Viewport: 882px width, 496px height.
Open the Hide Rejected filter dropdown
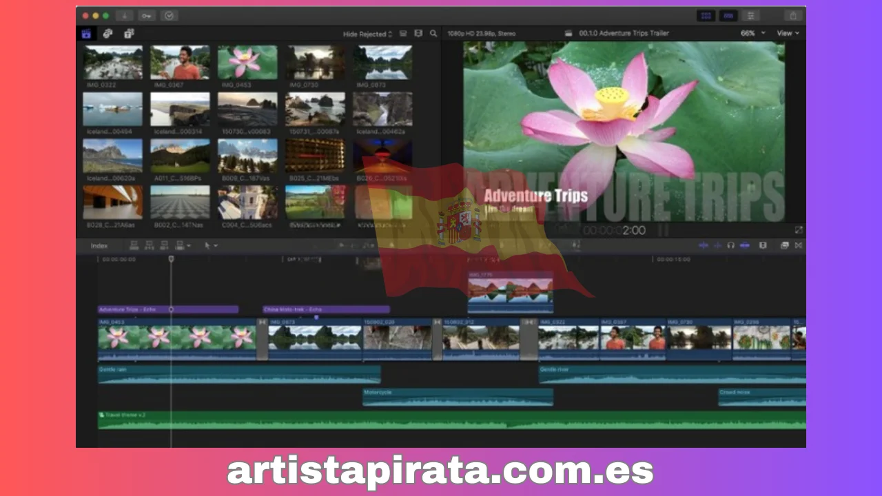click(x=367, y=34)
